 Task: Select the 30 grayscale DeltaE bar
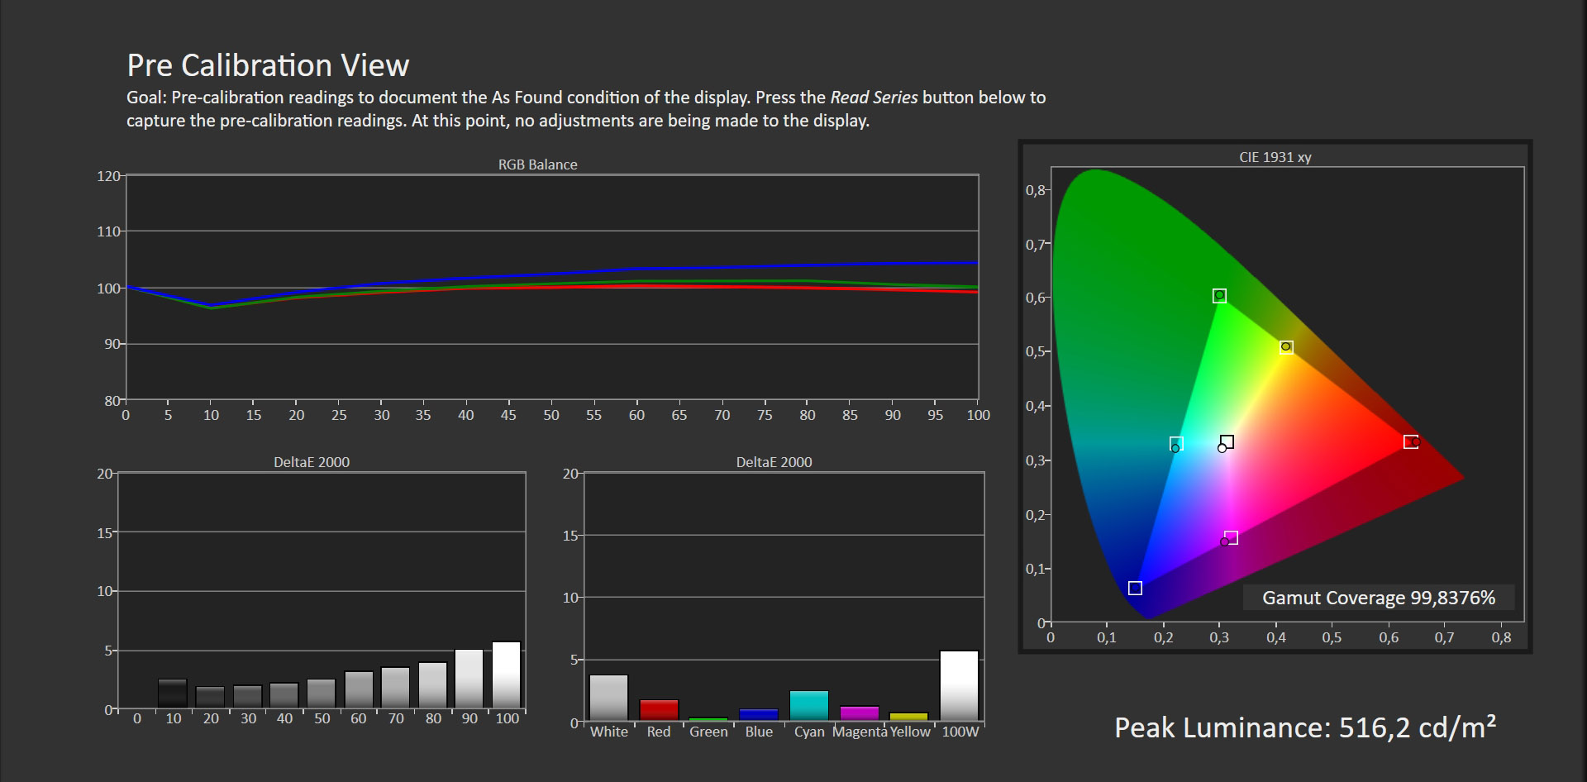(x=247, y=697)
